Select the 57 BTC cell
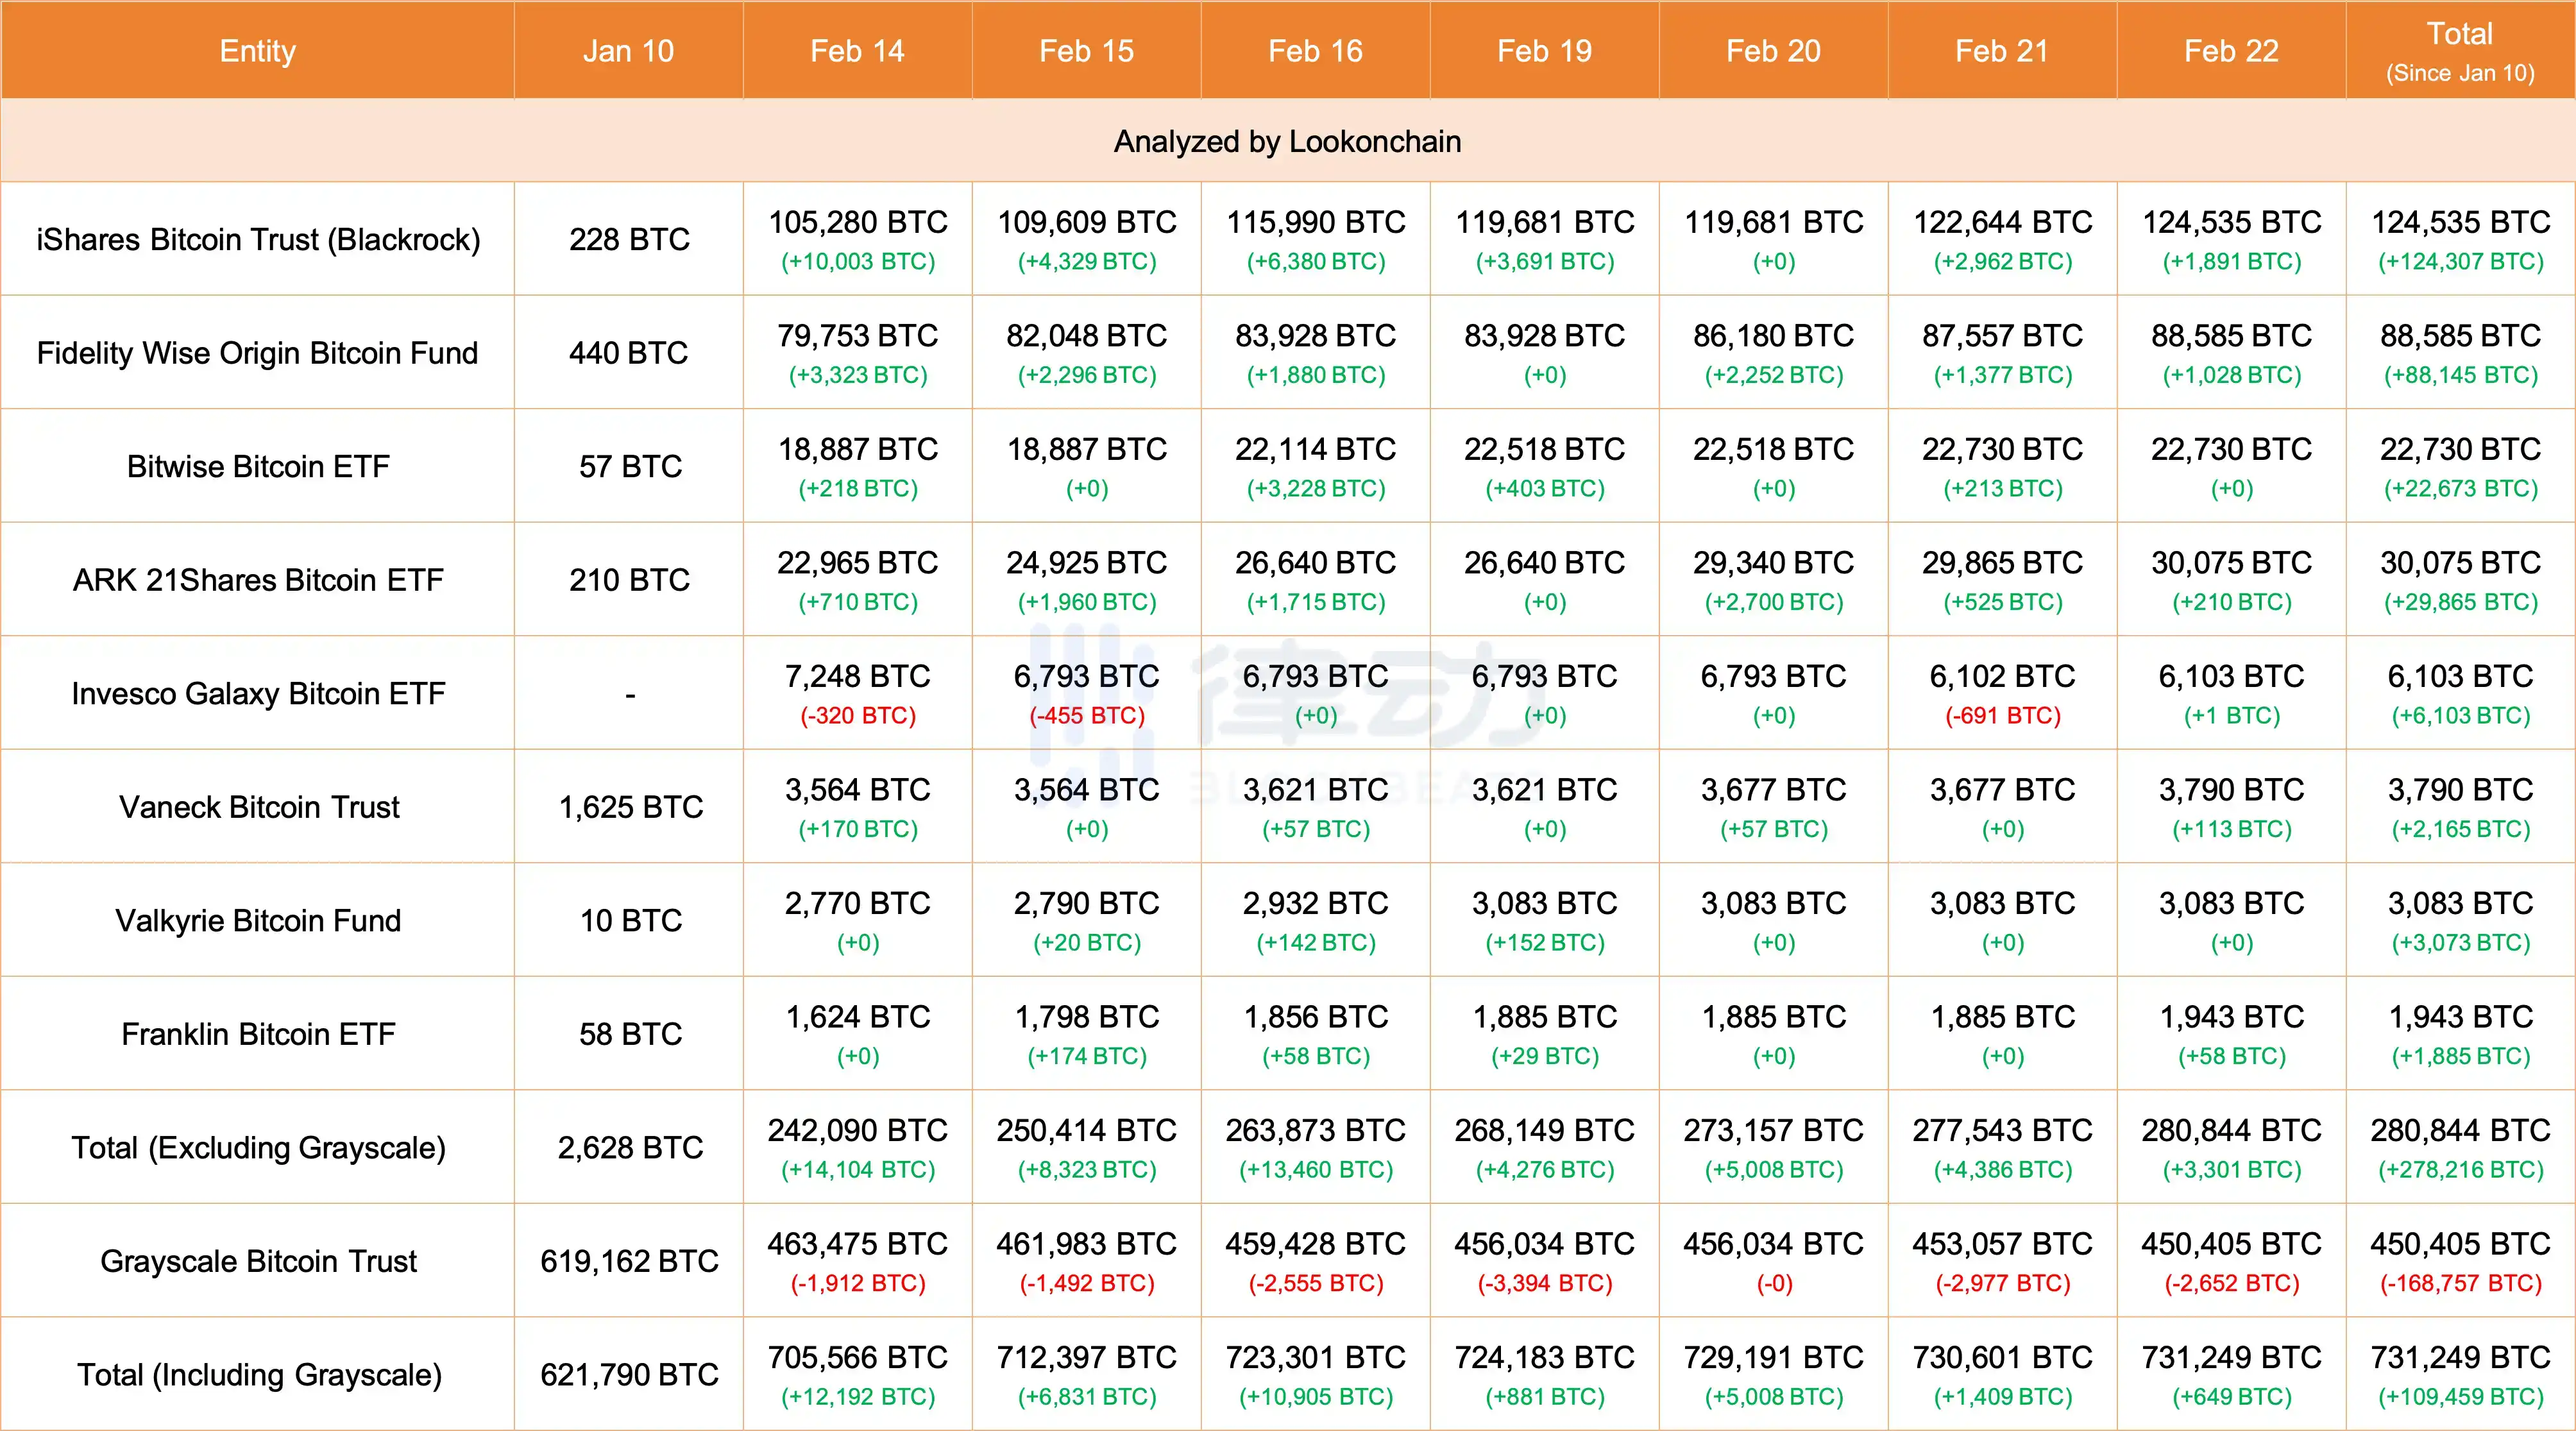The image size is (2576, 1431). [630, 467]
